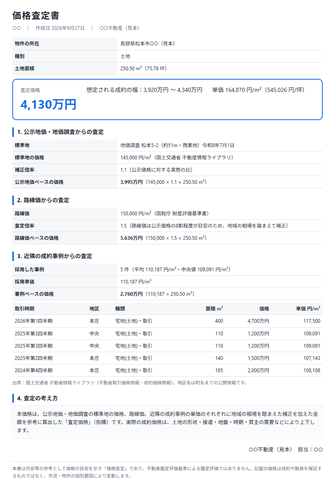
Task: Select the title 価格査定書
Action: click(36, 16)
